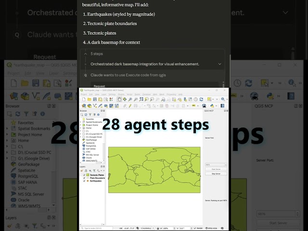Click Toggle Editing pencil icon

[x=130, y=106]
